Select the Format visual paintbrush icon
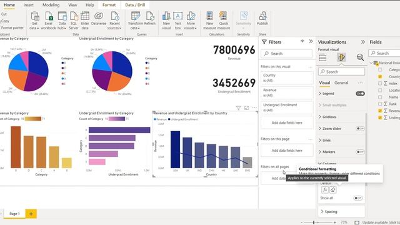400x225 pixels. 341,57
